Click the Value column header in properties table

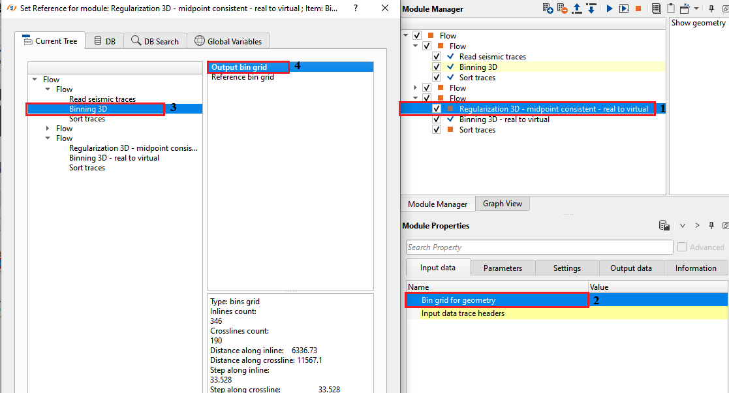(x=658, y=287)
